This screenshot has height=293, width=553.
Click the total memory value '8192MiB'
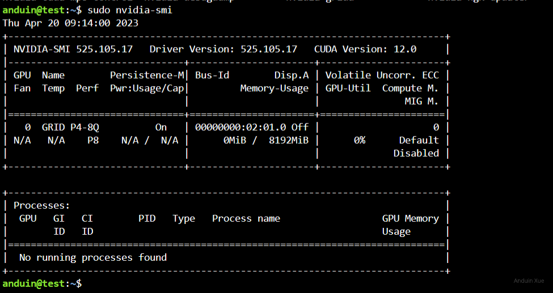[x=288, y=141]
